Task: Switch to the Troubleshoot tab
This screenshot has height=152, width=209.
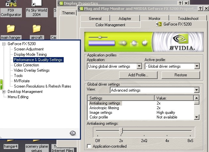Action: (x=188, y=19)
